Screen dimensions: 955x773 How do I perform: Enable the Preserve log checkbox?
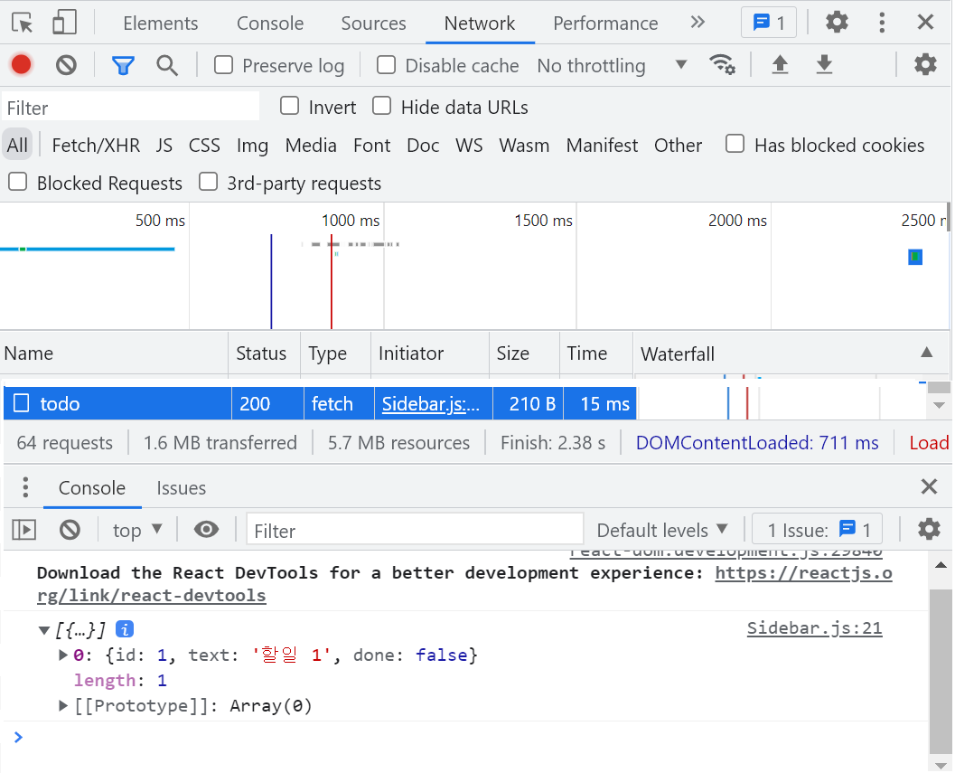point(223,64)
